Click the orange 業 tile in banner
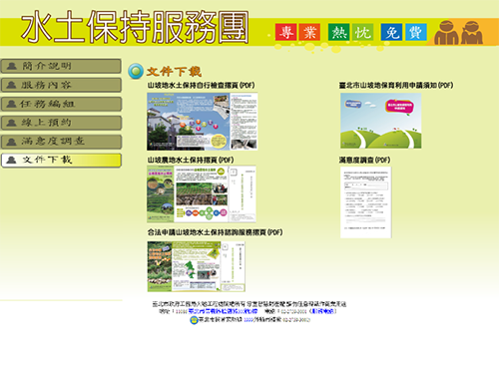The height and width of the screenshot is (368, 499). click(x=309, y=32)
